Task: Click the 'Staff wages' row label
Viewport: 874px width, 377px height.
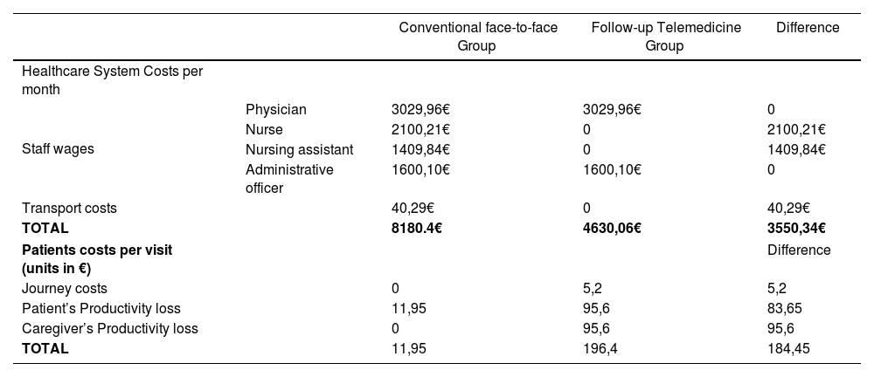Action: (x=58, y=149)
